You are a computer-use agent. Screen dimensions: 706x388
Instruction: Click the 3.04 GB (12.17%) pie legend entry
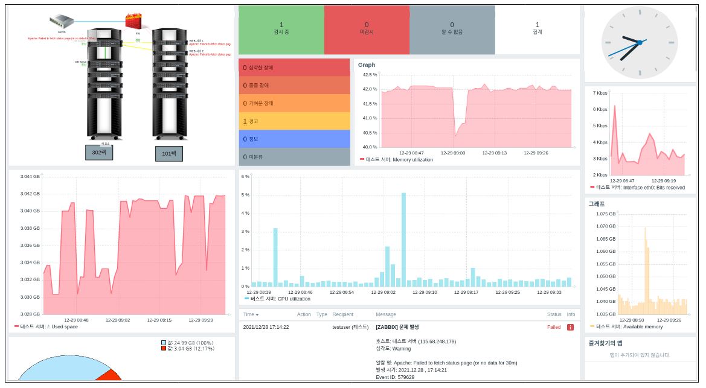188,348
